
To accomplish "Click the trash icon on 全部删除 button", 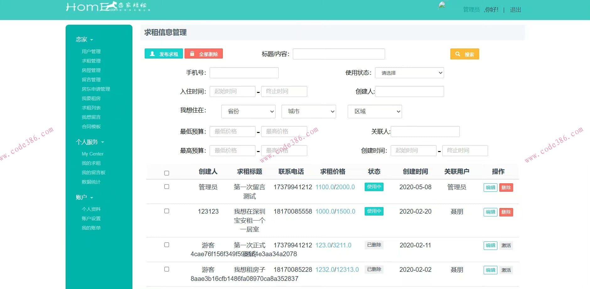I will [x=193, y=53].
